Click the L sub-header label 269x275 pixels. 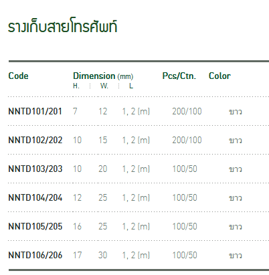point(131,86)
